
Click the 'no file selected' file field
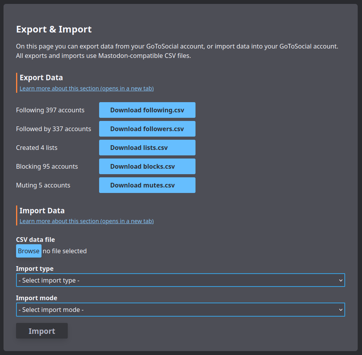pos(65,251)
